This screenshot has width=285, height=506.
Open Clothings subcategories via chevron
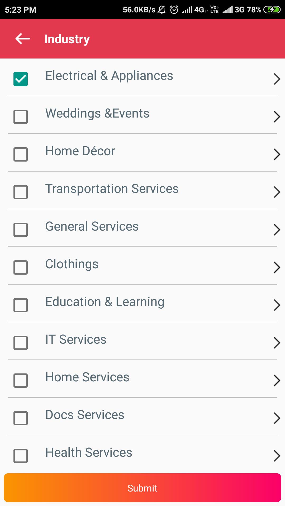pos(277,267)
